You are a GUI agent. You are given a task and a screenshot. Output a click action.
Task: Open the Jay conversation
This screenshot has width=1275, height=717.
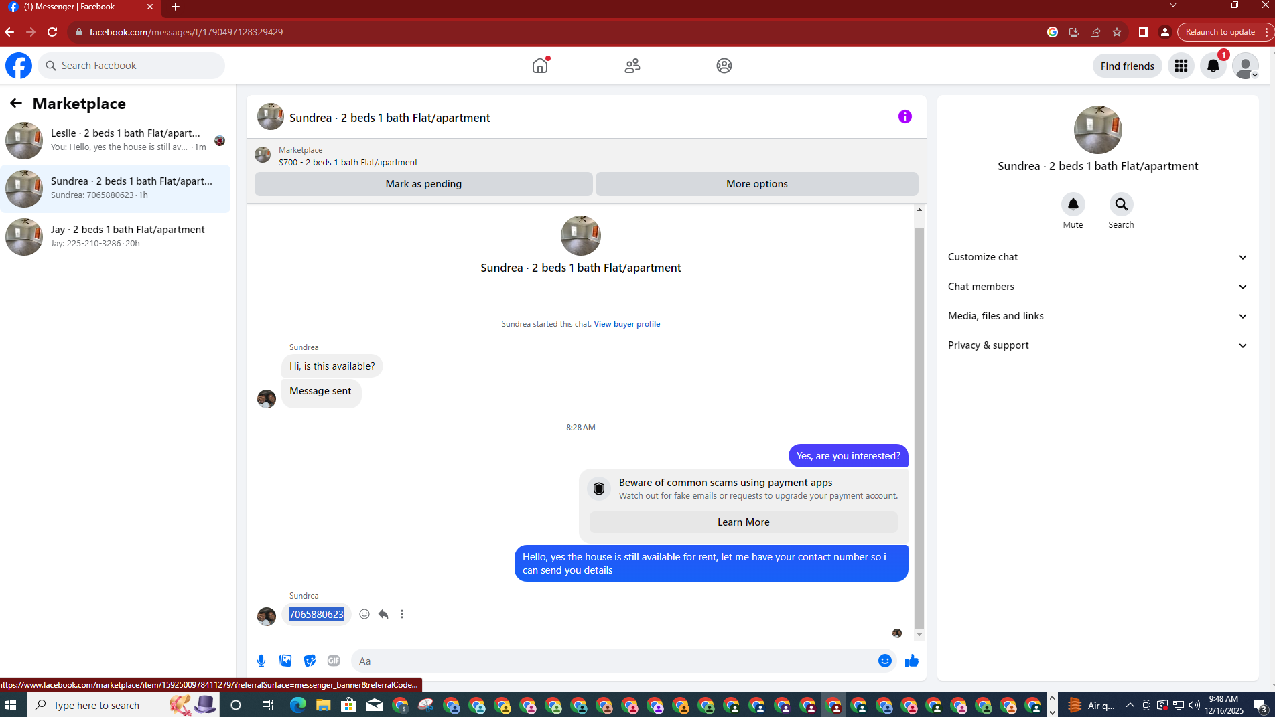pos(115,237)
